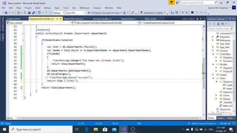Viewport: 237px width, 133px height.
Task: Open Mail app from the taskbar
Action: point(114,129)
